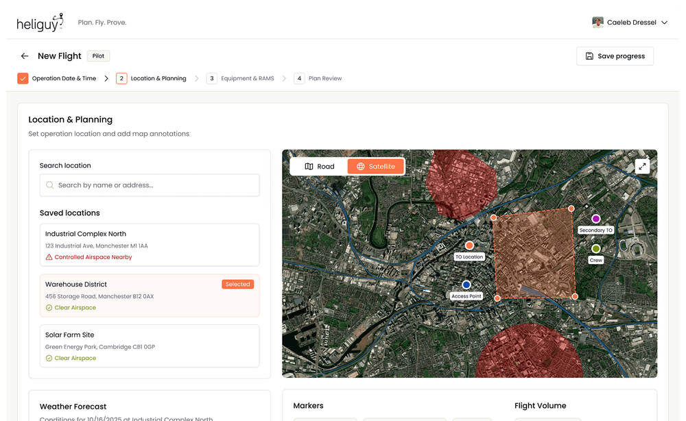Click the Satellite globe icon
Viewport: 686px width, 421px height.
click(362, 166)
